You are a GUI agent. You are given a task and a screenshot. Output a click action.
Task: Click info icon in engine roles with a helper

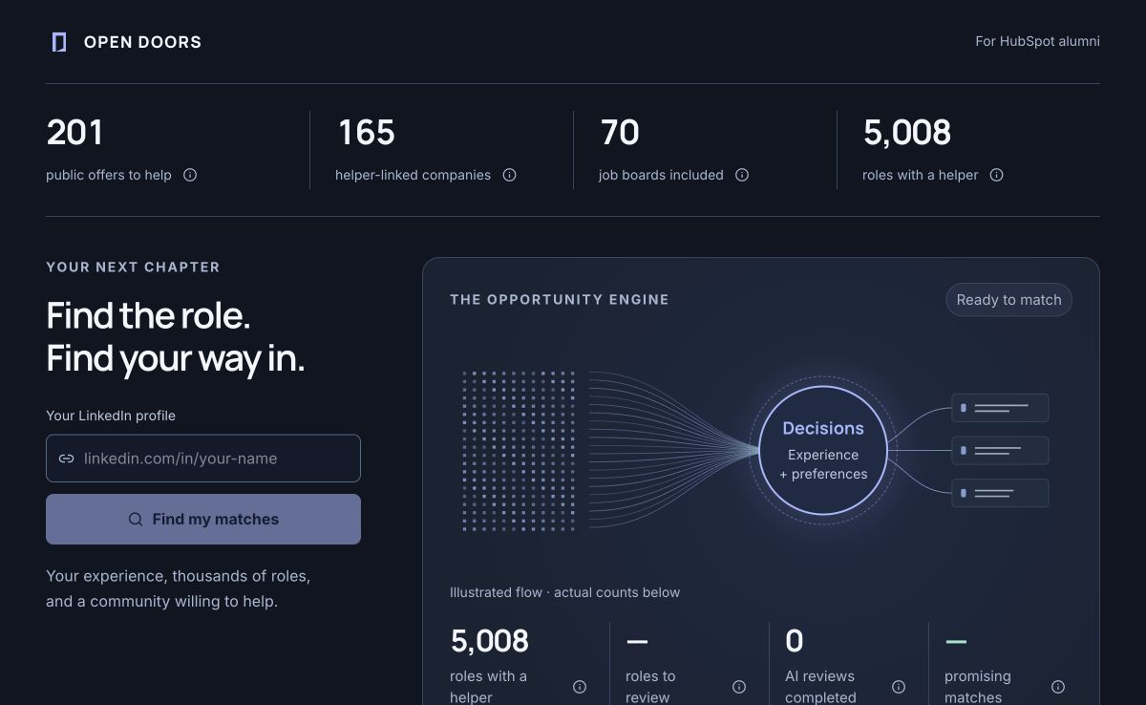pyautogui.click(x=580, y=687)
